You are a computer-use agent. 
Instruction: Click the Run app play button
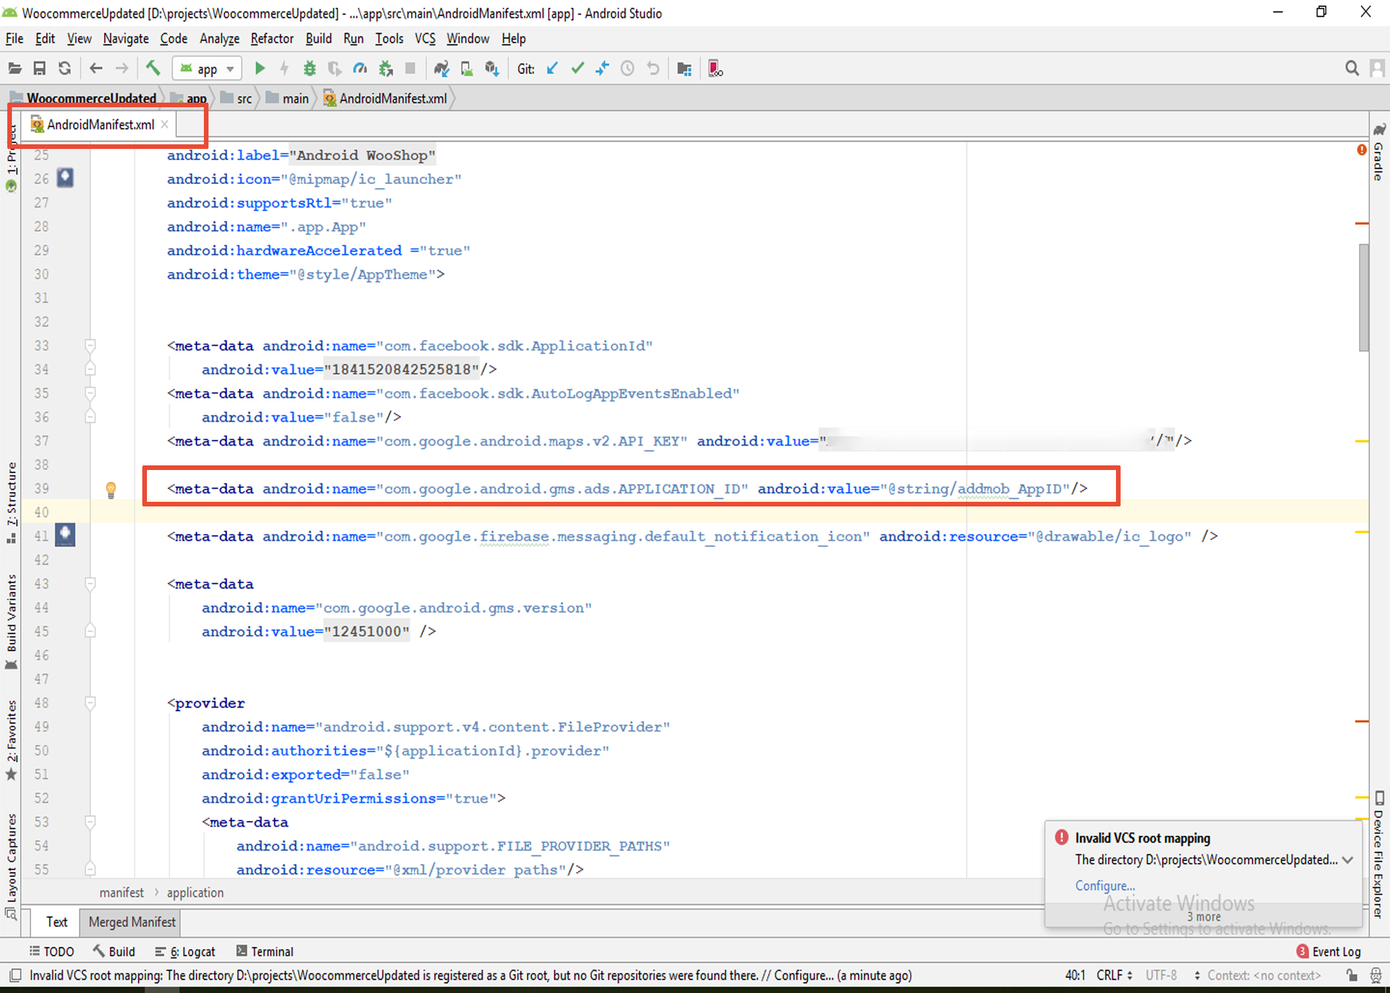click(259, 68)
